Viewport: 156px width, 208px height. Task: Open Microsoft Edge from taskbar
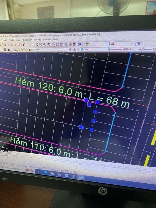pyautogui.click(x=45, y=172)
